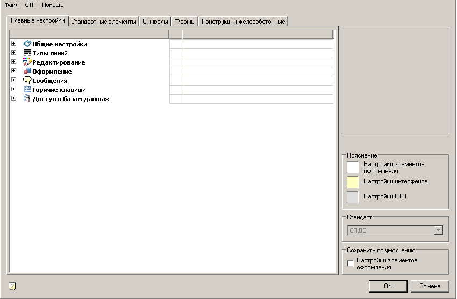Switch to the Стандартные элементы tab

(104, 22)
